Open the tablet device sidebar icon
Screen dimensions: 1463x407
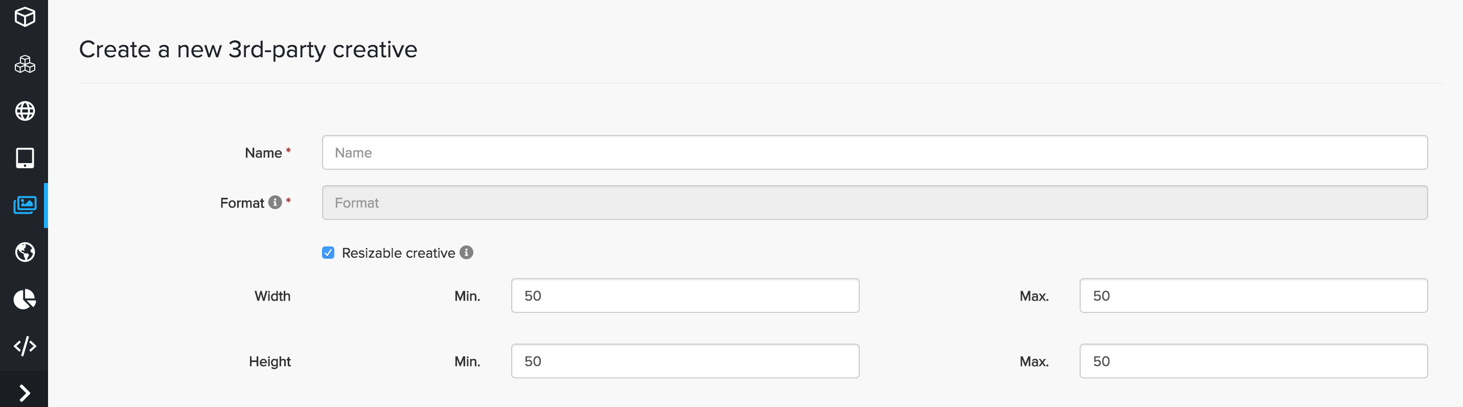coord(25,158)
